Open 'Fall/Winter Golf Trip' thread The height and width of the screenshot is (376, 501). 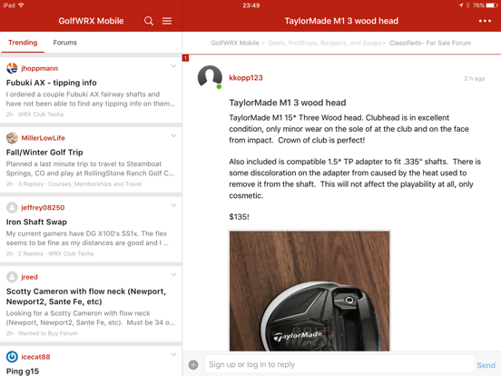point(44,153)
